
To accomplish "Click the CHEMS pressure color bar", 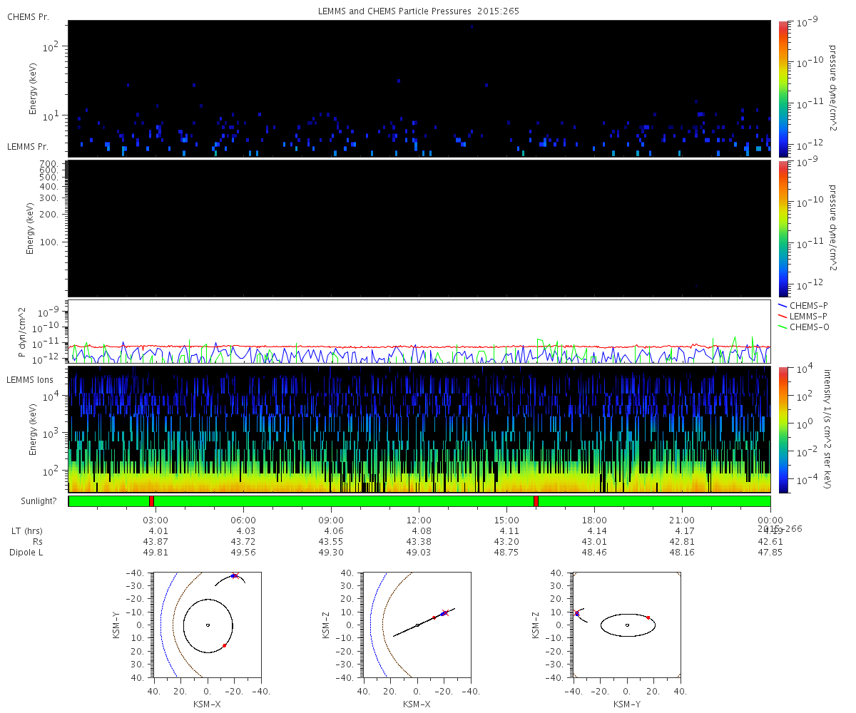I will click(x=783, y=88).
